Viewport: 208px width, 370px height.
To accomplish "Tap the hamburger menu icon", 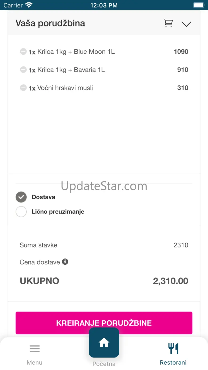I will coord(35,348).
